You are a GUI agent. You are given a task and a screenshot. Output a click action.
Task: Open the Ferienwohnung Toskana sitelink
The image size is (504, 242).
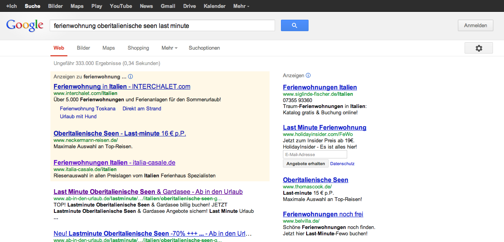click(x=87, y=108)
